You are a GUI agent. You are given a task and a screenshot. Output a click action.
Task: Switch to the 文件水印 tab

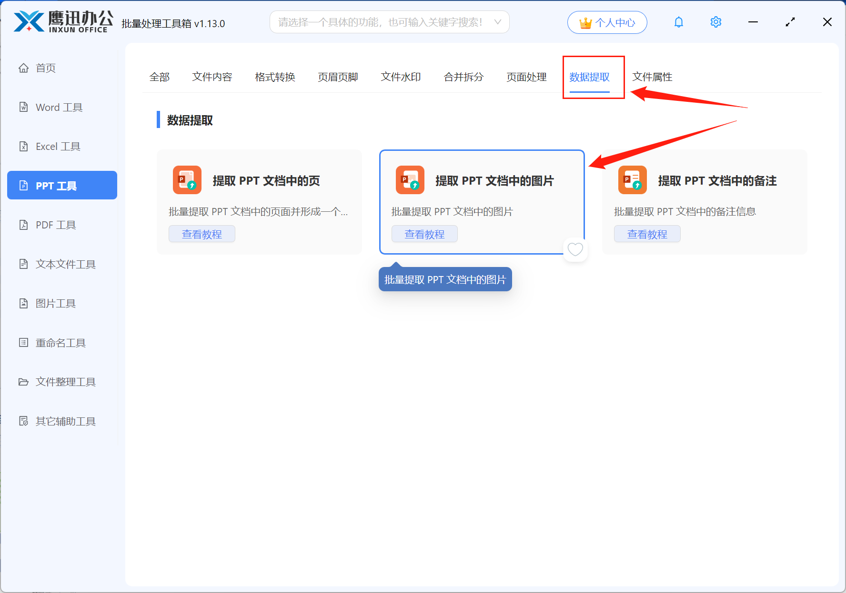tap(400, 77)
